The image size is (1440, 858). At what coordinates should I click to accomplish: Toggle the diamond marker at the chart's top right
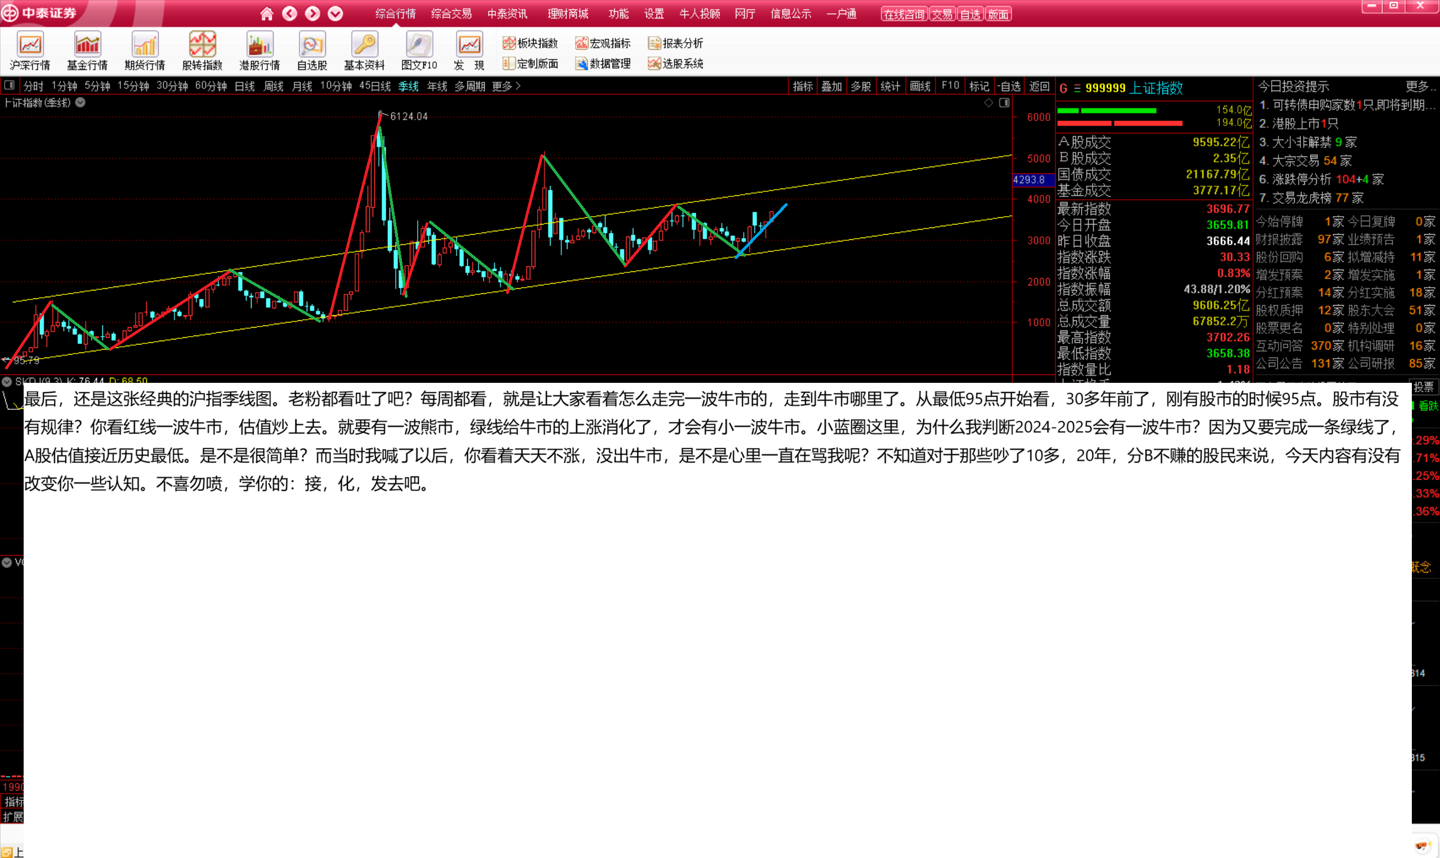(x=989, y=103)
